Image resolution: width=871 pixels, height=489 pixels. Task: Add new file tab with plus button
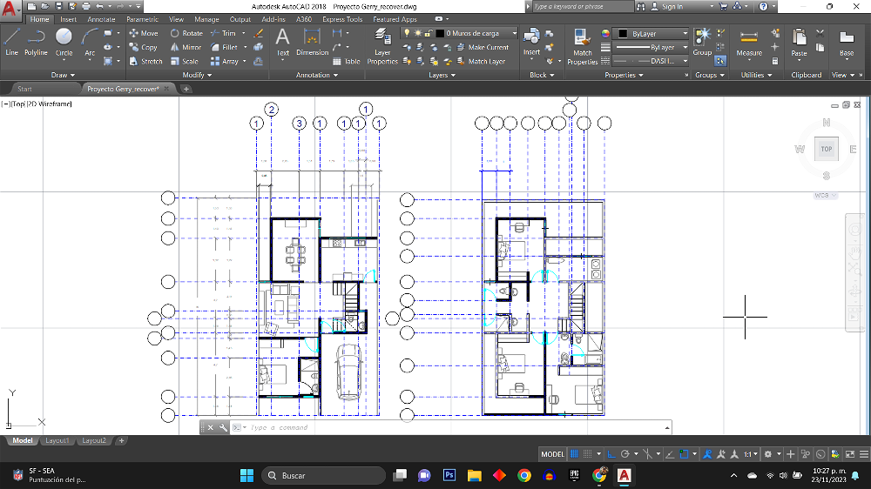coord(186,89)
